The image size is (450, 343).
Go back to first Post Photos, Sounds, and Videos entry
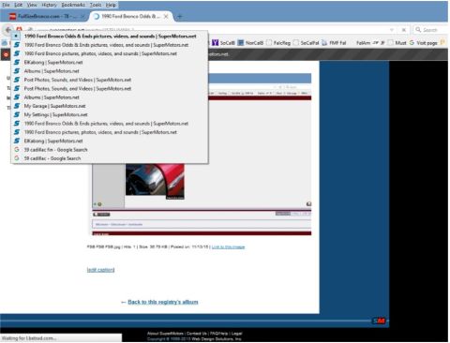[110, 80]
